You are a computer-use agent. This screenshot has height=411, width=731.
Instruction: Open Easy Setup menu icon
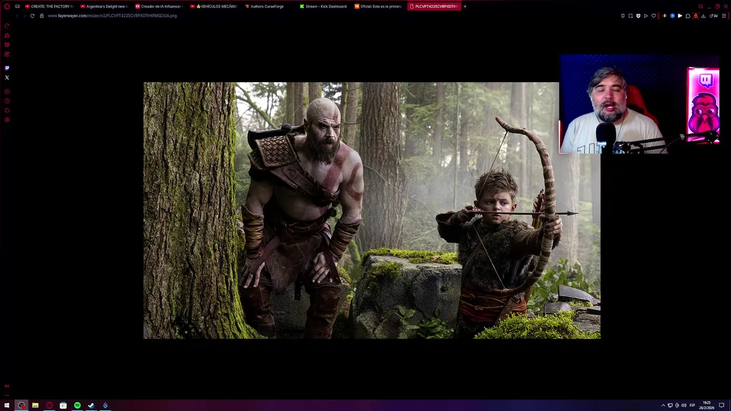point(724,15)
